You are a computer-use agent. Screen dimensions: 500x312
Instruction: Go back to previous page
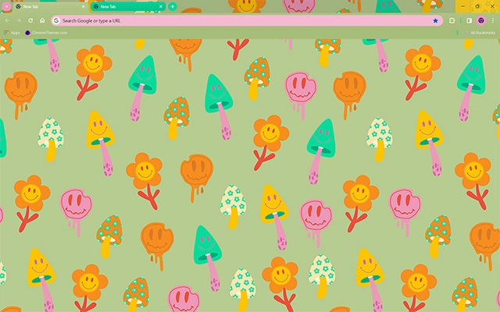pyautogui.click(x=7, y=21)
